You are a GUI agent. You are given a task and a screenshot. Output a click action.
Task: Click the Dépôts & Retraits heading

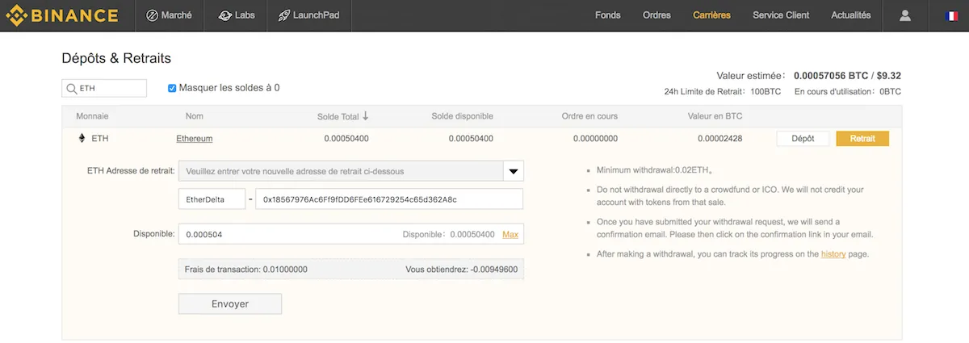116,58
